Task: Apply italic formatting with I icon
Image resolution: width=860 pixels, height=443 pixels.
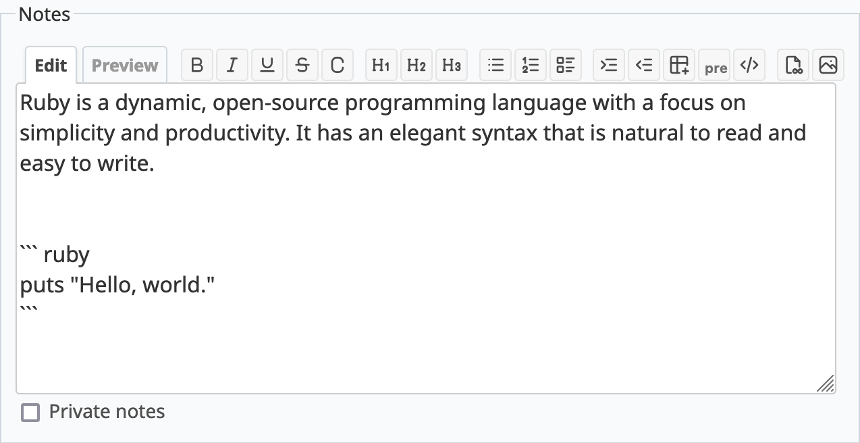Action: [x=232, y=65]
